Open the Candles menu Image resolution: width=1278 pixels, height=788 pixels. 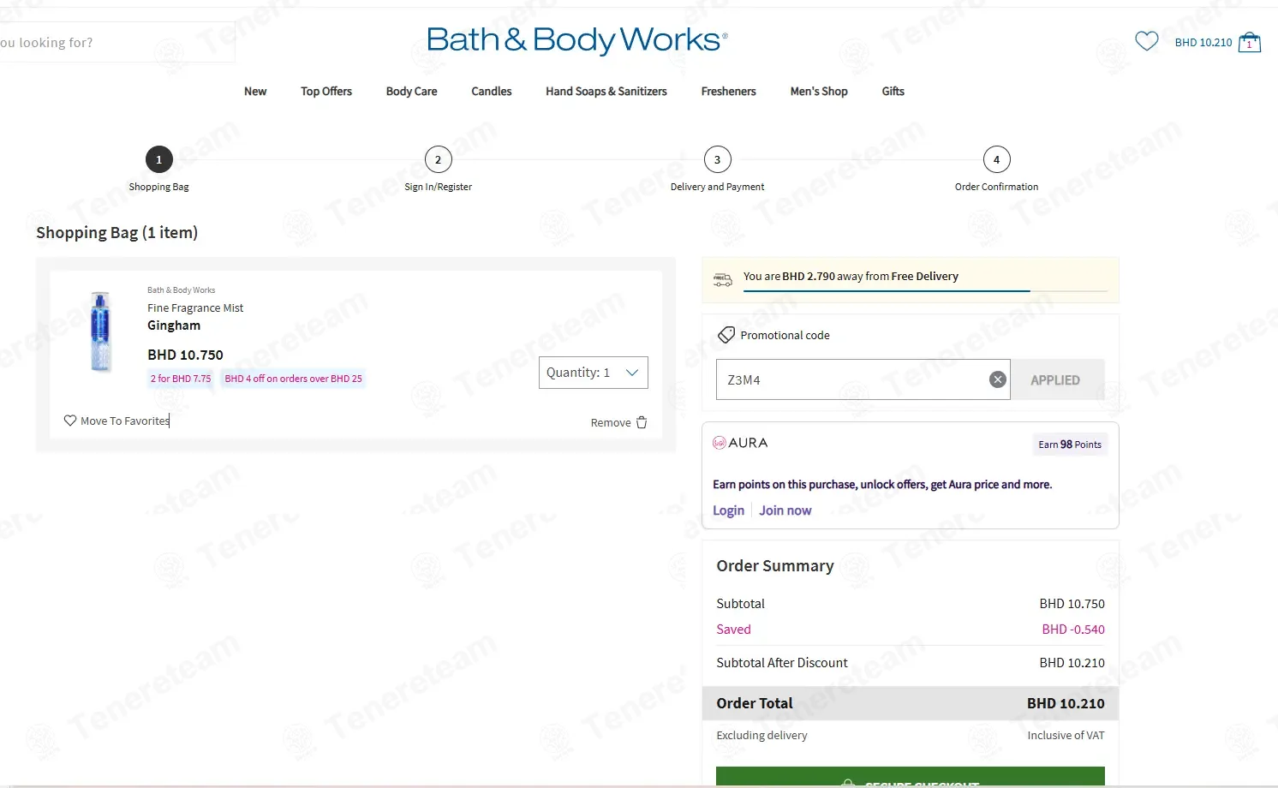pos(492,92)
